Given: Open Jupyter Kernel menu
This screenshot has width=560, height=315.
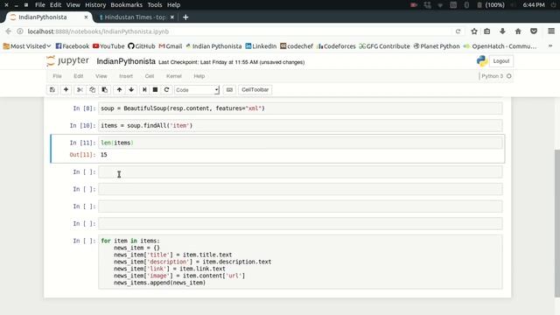Looking at the screenshot, I should coord(174,76).
